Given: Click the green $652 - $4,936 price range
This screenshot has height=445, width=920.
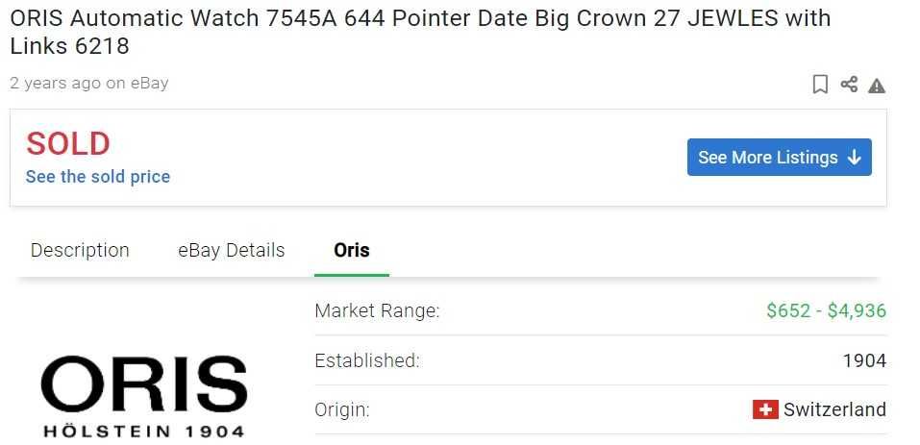Looking at the screenshot, I should (x=826, y=310).
